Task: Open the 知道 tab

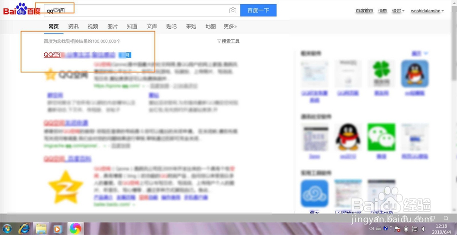Action: point(132,26)
